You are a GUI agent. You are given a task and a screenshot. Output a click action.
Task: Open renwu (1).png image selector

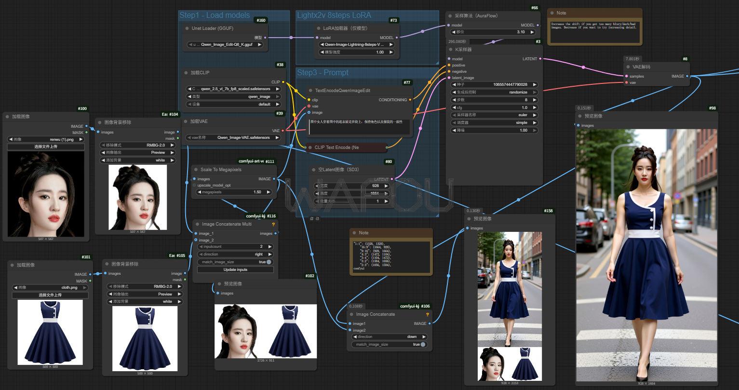(x=46, y=139)
